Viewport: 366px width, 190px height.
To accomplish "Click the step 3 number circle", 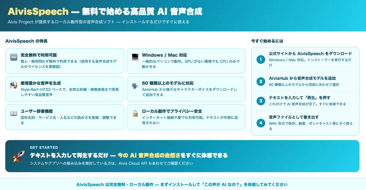I will 261,101.
